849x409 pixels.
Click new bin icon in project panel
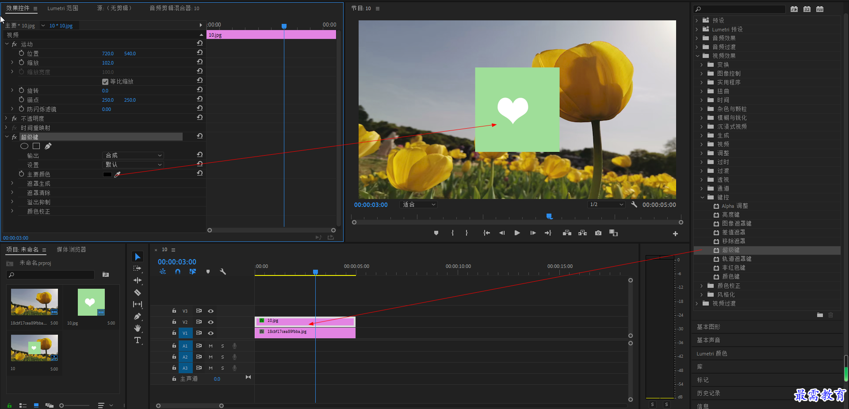click(x=106, y=275)
